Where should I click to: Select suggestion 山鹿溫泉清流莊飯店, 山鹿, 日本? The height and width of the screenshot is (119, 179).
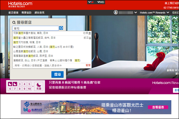click(x=52, y=51)
